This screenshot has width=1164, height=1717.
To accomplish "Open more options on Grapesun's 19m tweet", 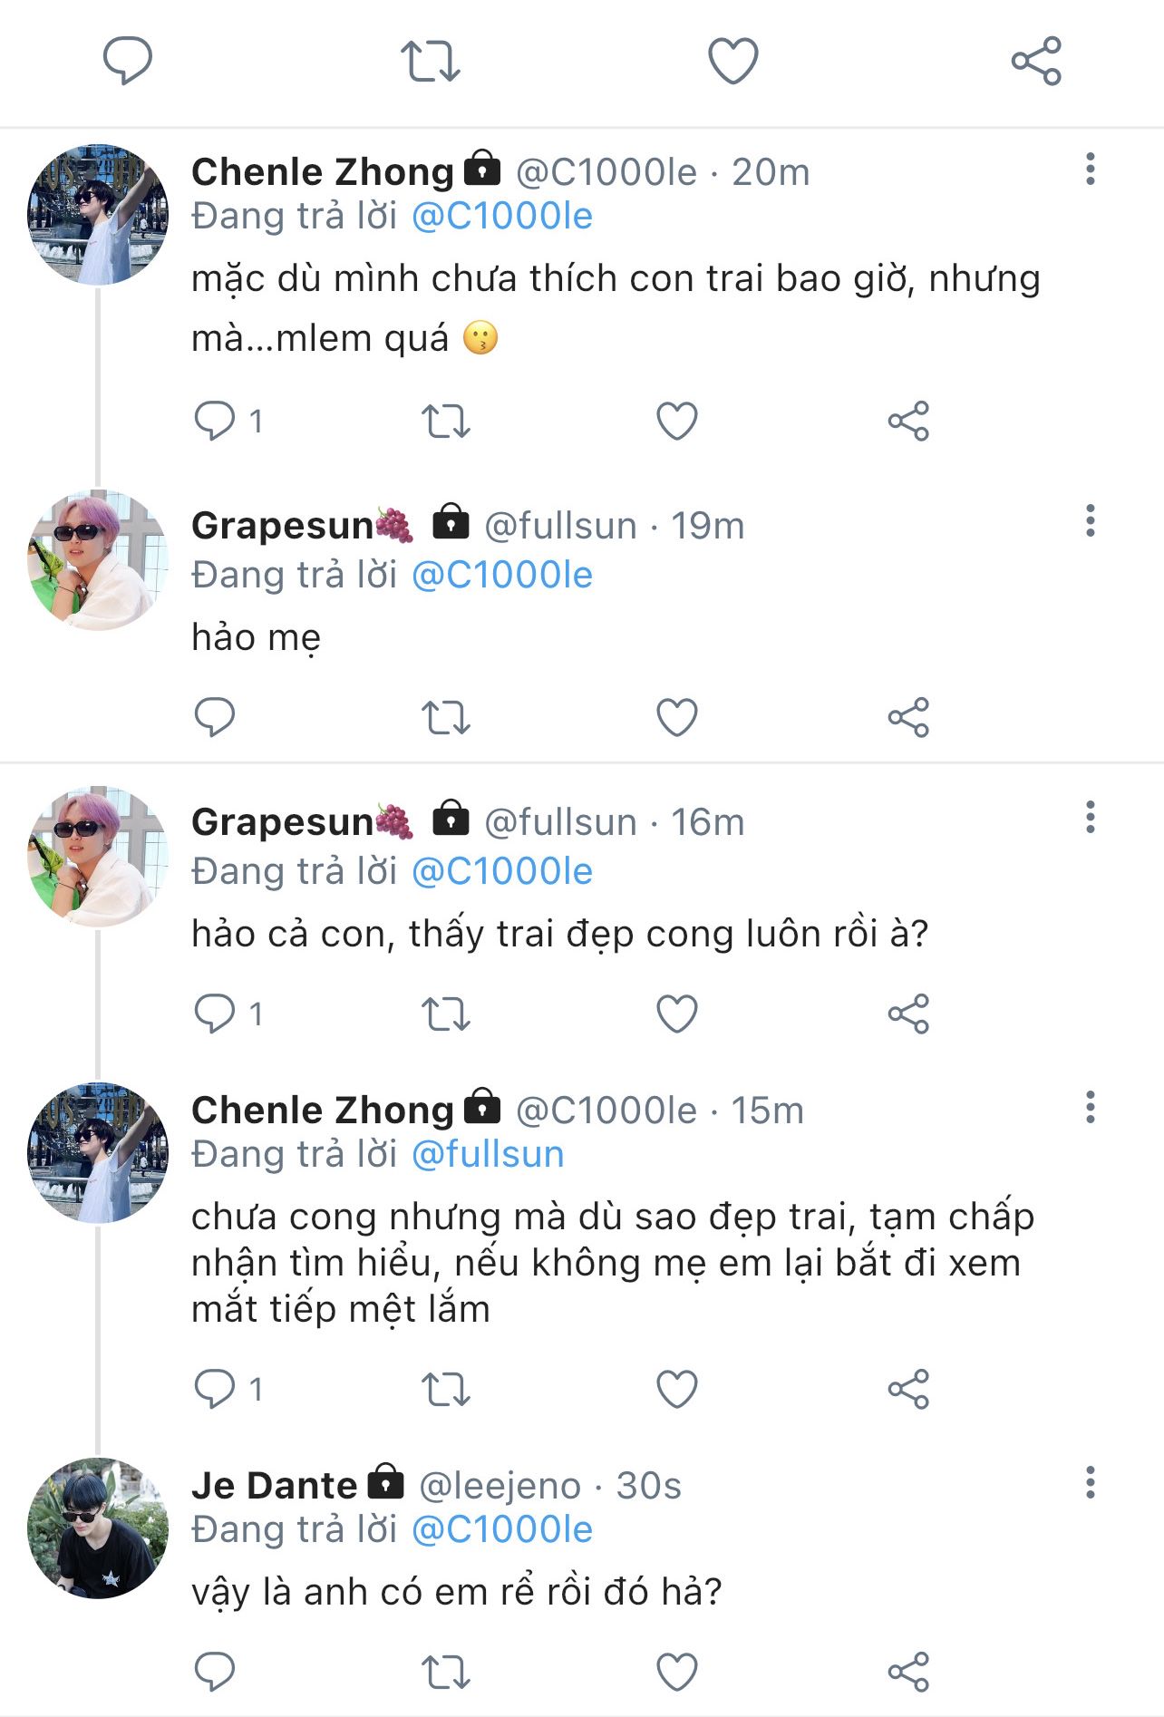I will click(x=1090, y=521).
